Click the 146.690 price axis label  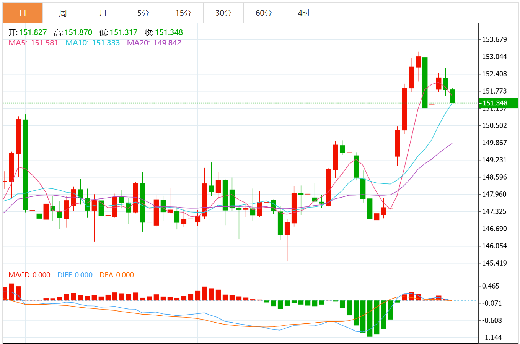[494, 229]
